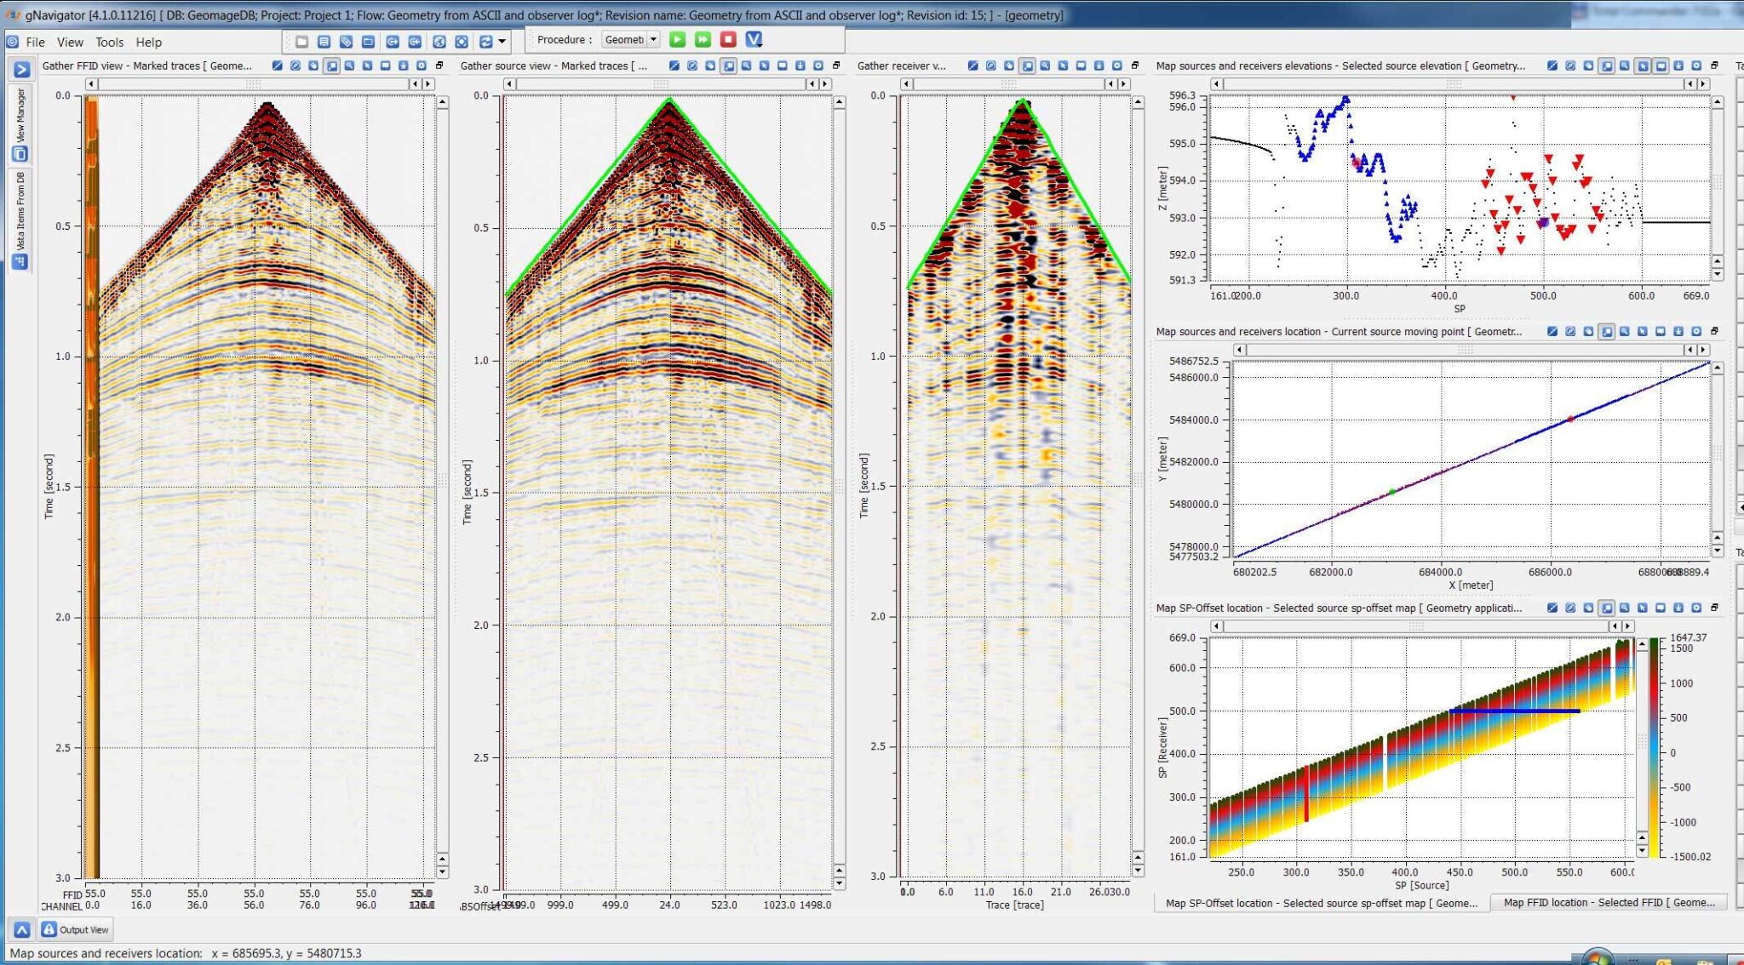Click horizontal scrollbar above Gather FFID view
The height and width of the screenshot is (965, 1744).
click(x=253, y=84)
